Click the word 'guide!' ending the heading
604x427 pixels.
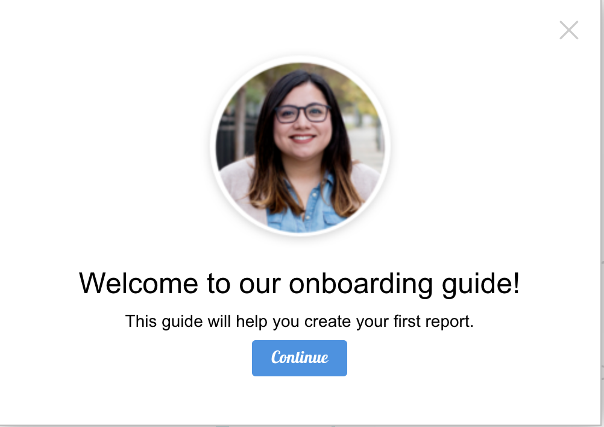pyautogui.click(x=481, y=284)
